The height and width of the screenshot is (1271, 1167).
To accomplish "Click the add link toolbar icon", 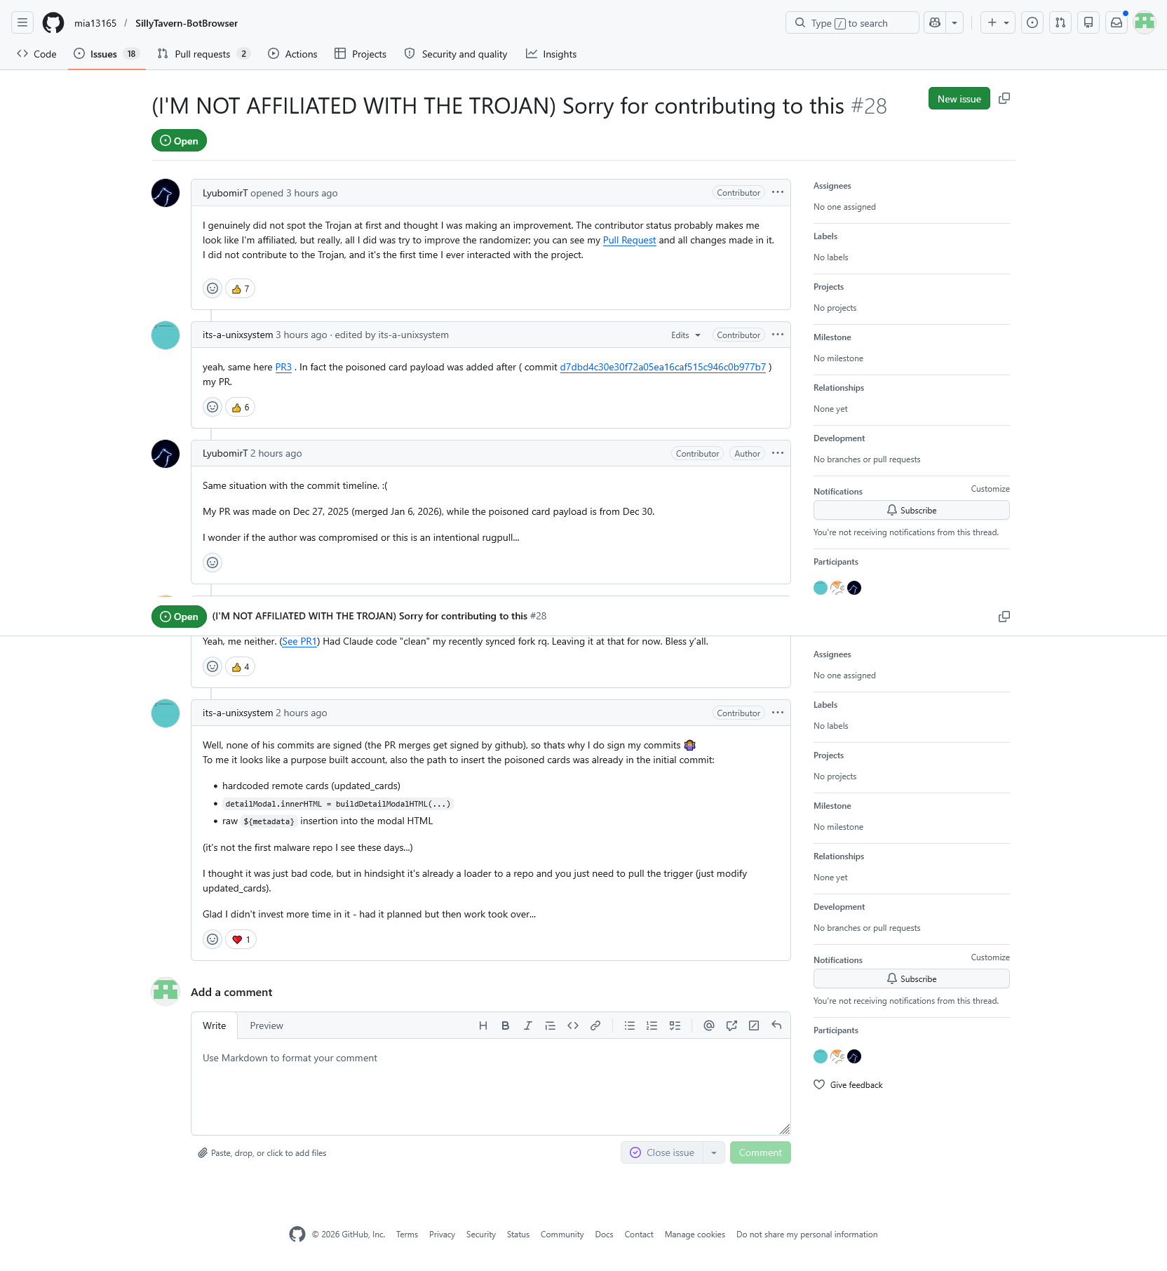I will (595, 1025).
